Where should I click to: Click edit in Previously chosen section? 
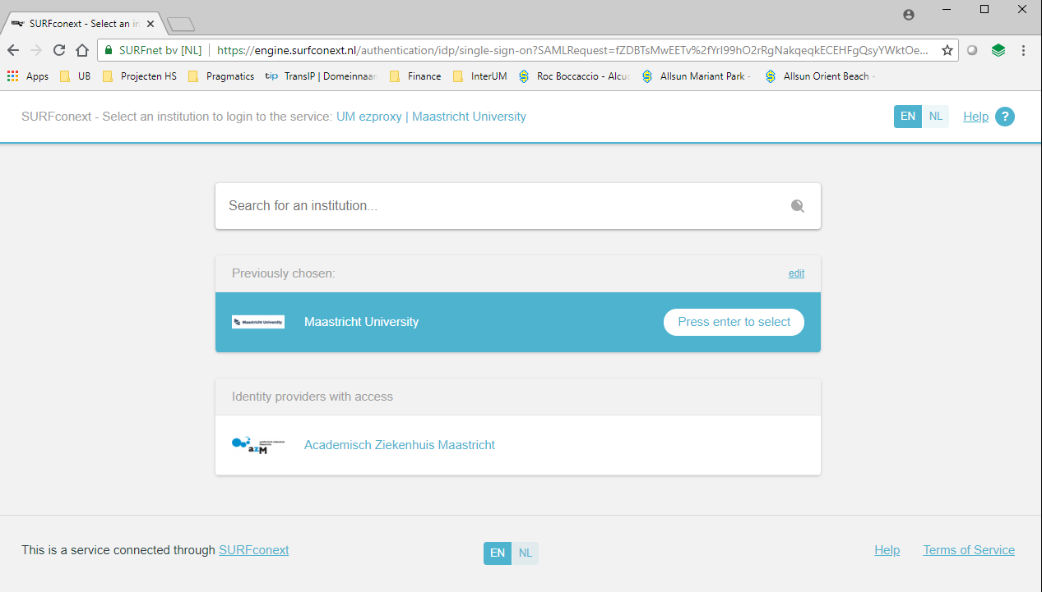click(x=796, y=273)
